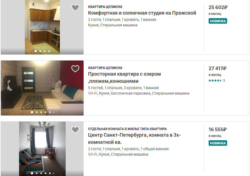Click the НОВИНКА badge under 25 602₽
250x176 pixels.
pos(218,21)
